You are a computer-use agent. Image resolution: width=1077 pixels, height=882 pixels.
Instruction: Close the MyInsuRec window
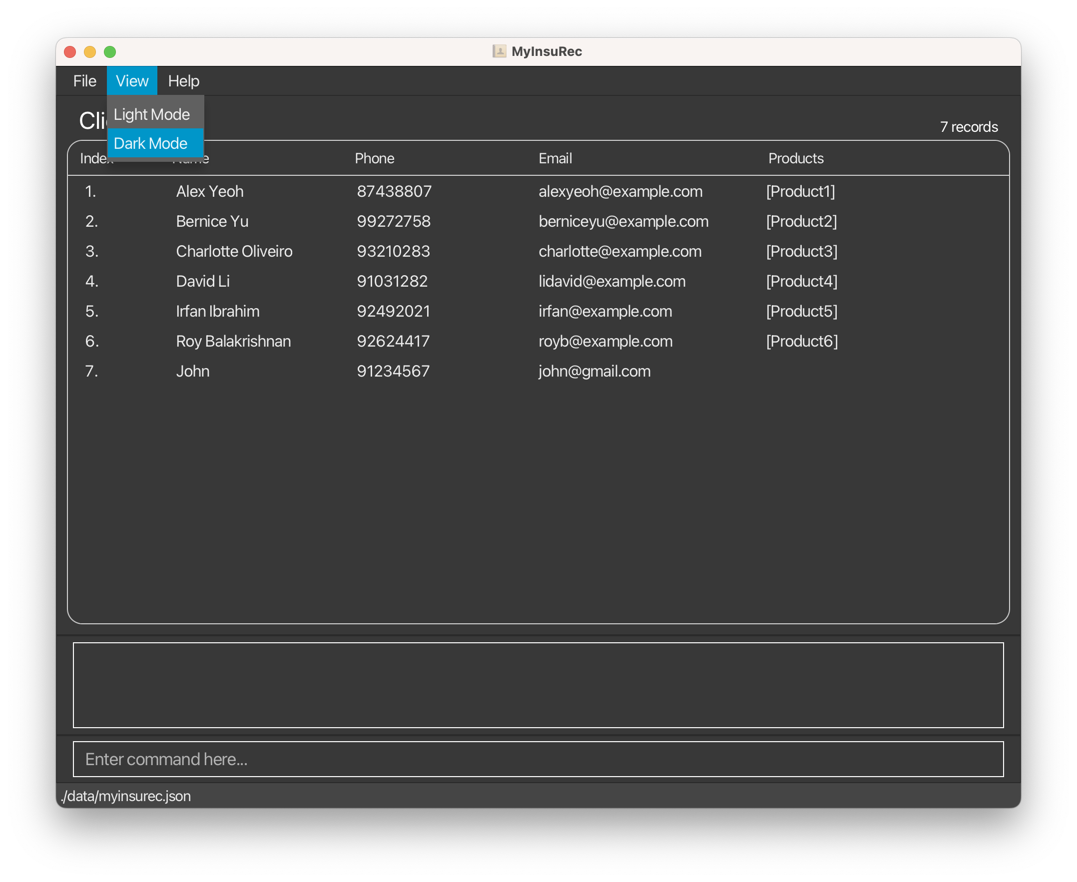click(x=70, y=52)
